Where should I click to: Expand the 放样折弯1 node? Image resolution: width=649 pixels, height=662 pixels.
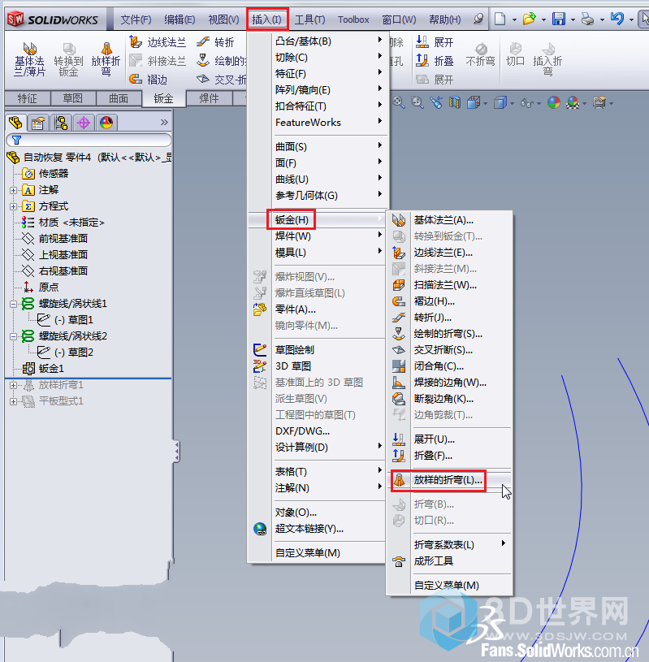(14, 385)
